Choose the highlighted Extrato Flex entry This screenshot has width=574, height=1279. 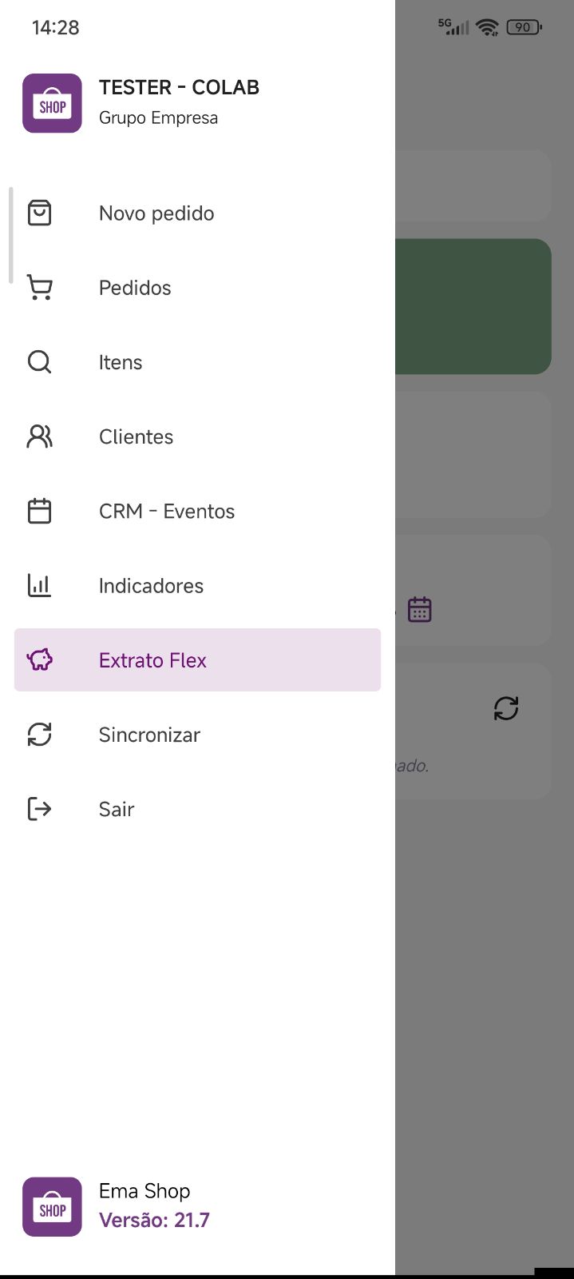click(197, 659)
